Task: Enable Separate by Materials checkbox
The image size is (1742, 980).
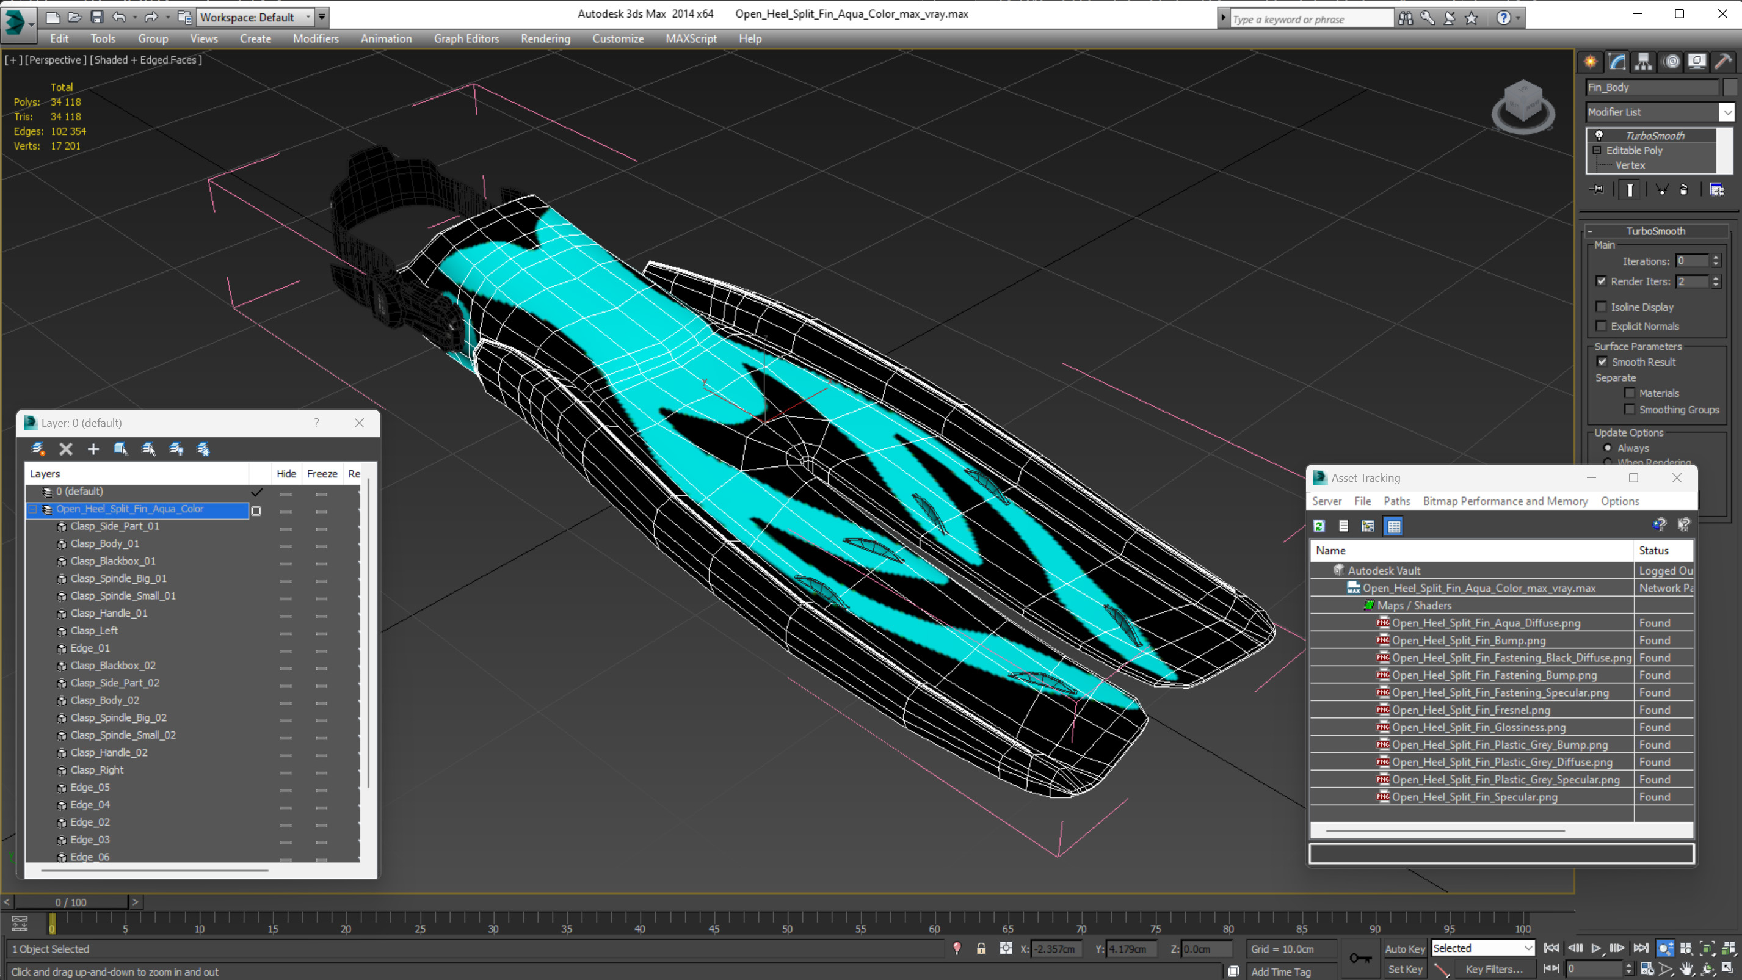Action: click(1629, 393)
